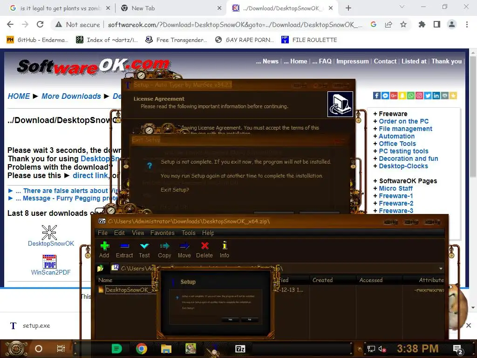
Task: Open the Index of ~dartz bookmark
Action: (107, 40)
